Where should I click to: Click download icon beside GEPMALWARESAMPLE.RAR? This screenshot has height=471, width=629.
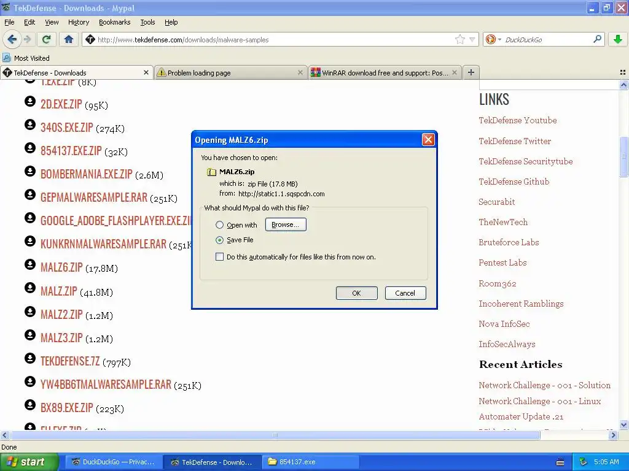coord(30,194)
